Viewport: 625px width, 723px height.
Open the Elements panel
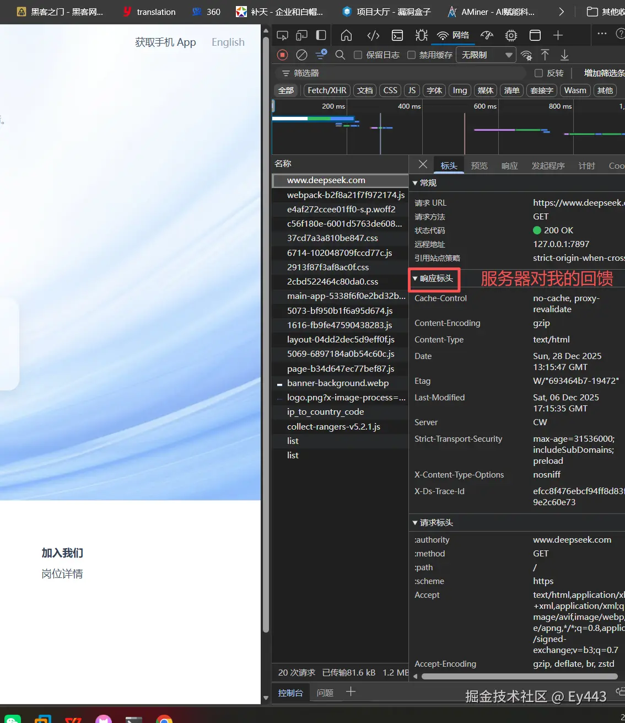373,35
